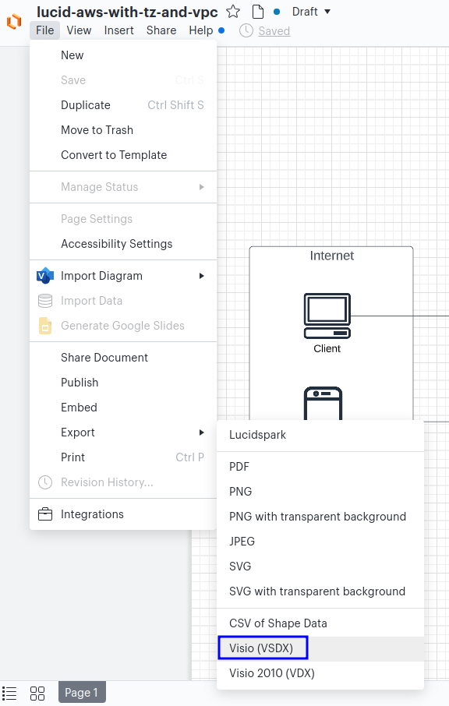
Task: Open the Share menu
Action: pyautogui.click(x=161, y=30)
